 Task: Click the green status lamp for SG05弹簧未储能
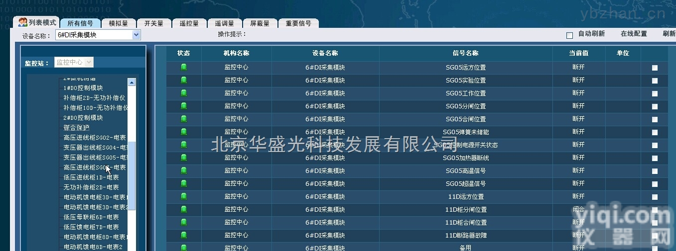click(x=184, y=132)
